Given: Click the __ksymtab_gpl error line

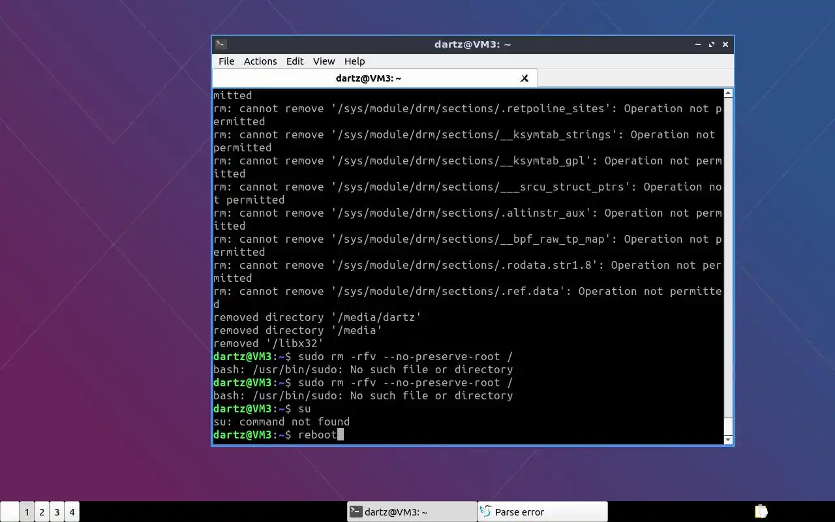Looking at the screenshot, I should pos(467,167).
